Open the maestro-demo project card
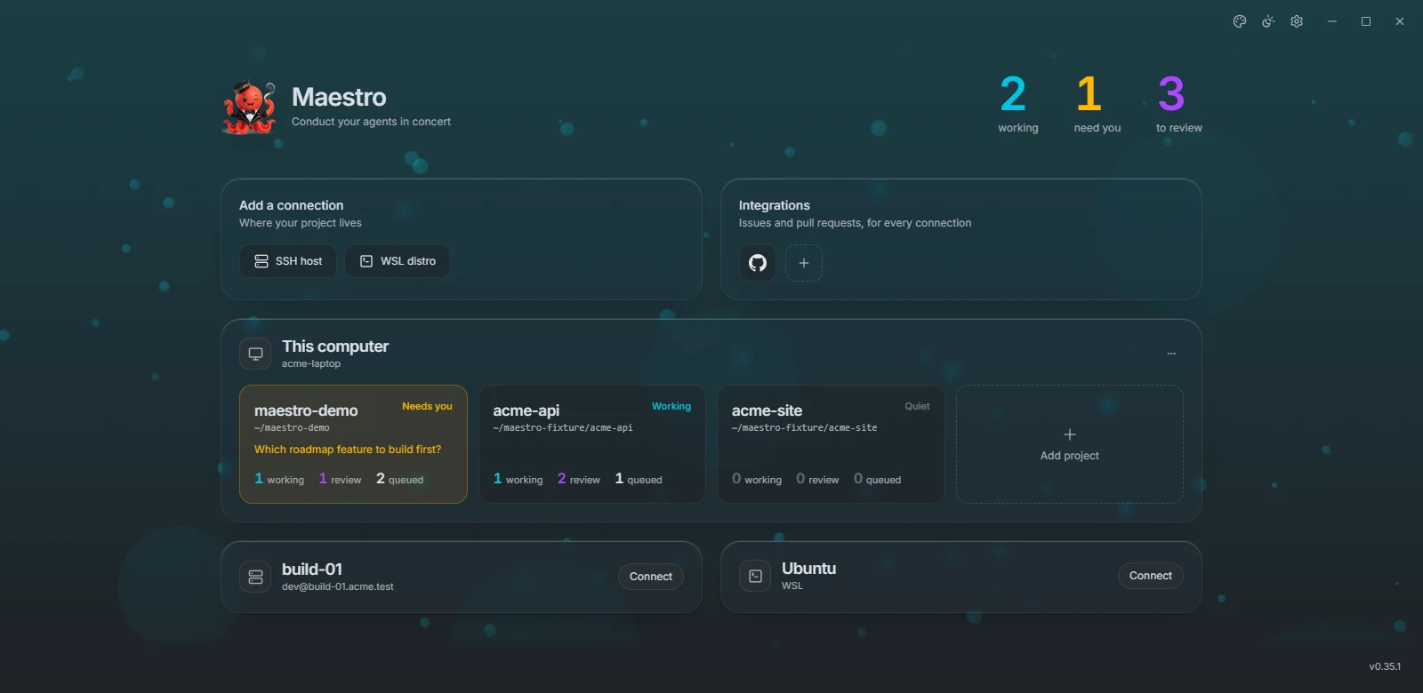Image resolution: width=1423 pixels, height=693 pixels. [353, 444]
